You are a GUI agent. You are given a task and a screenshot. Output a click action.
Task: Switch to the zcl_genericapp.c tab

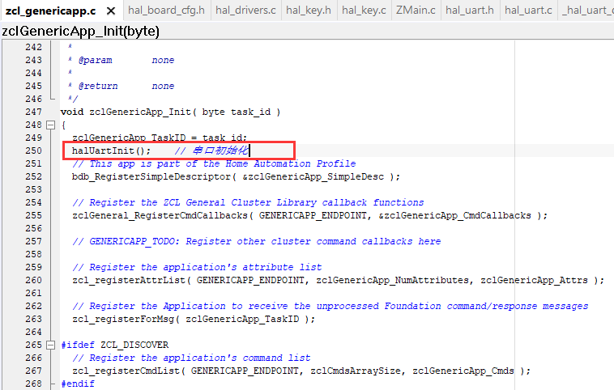tap(50, 11)
